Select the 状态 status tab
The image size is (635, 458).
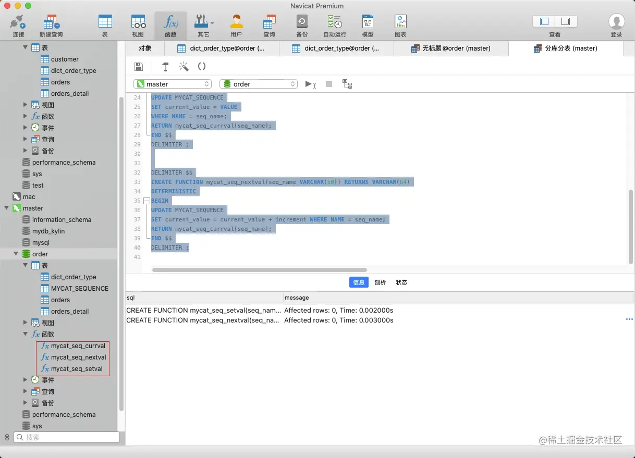(x=401, y=282)
